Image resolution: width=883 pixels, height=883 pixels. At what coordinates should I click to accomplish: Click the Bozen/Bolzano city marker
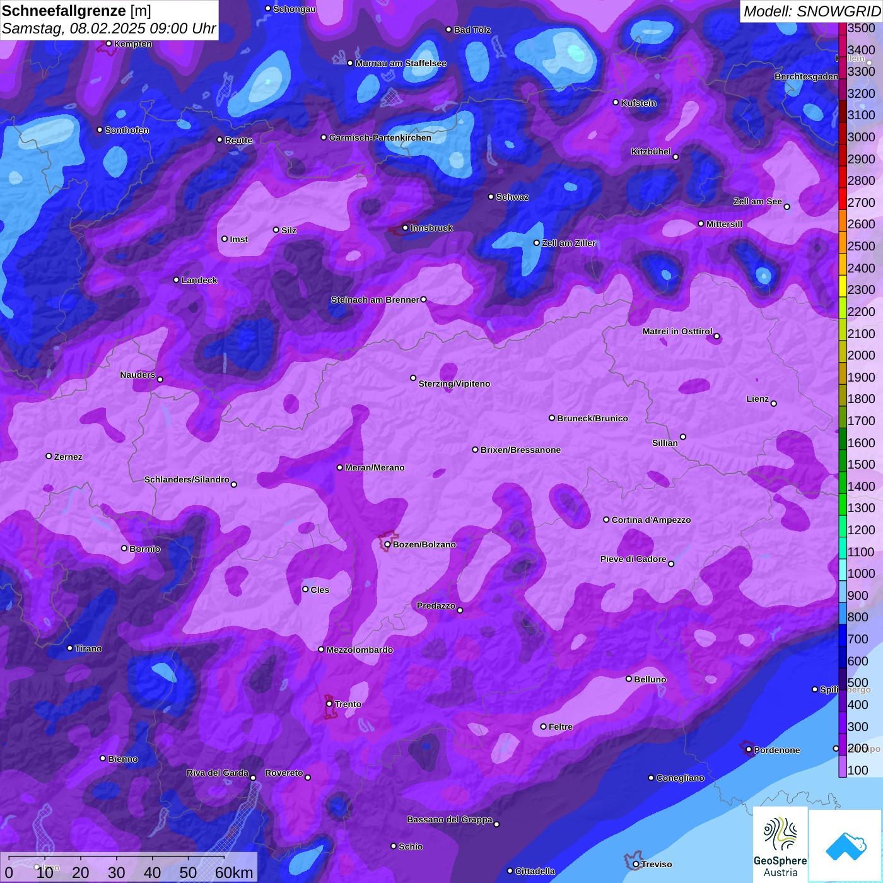point(387,544)
